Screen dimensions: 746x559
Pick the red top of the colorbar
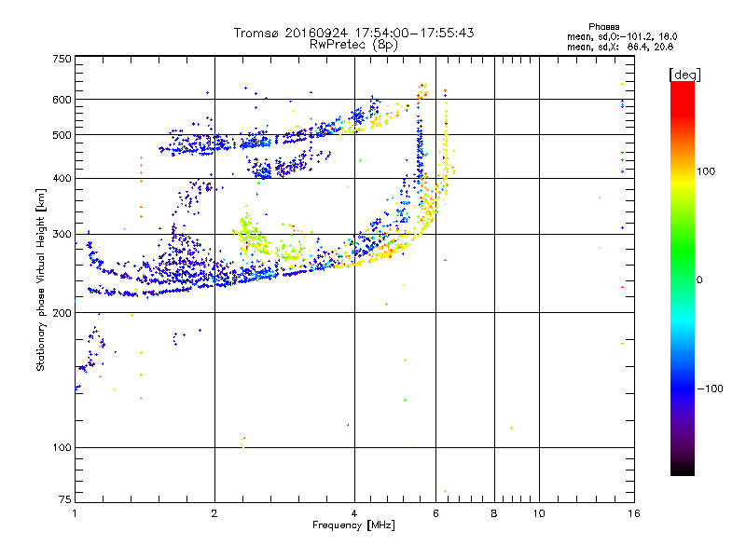click(x=682, y=87)
